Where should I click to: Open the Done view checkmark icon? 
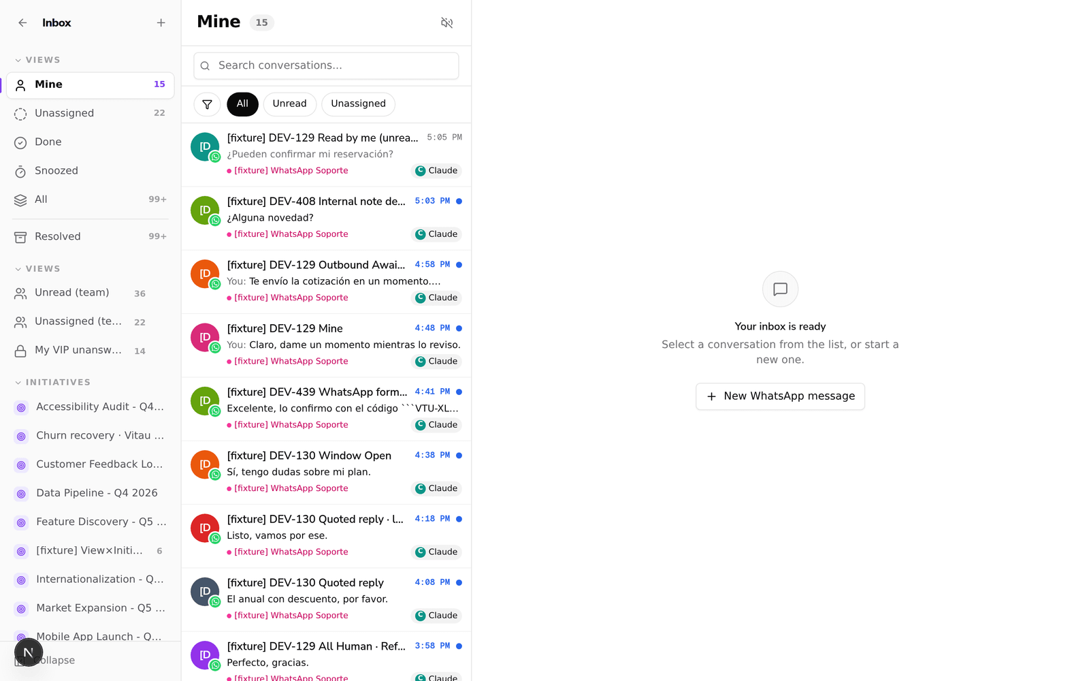click(x=20, y=142)
